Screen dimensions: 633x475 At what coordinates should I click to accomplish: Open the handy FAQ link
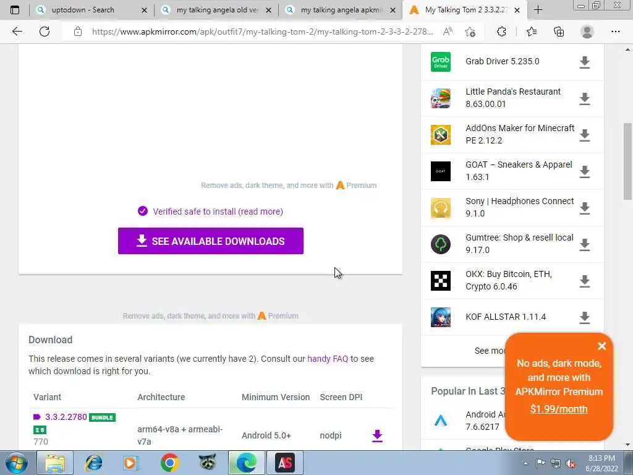(x=328, y=359)
